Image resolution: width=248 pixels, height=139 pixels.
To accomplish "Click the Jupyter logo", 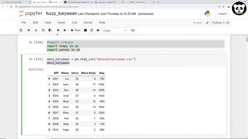I will [x=31, y=14].
